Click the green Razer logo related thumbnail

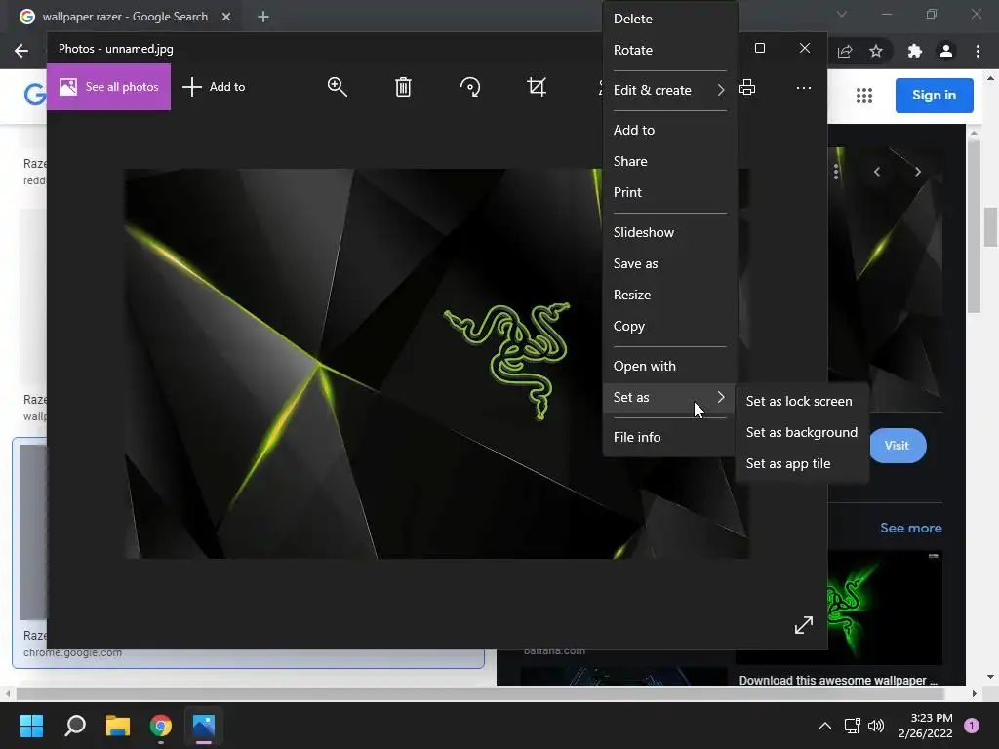point(885,608)
